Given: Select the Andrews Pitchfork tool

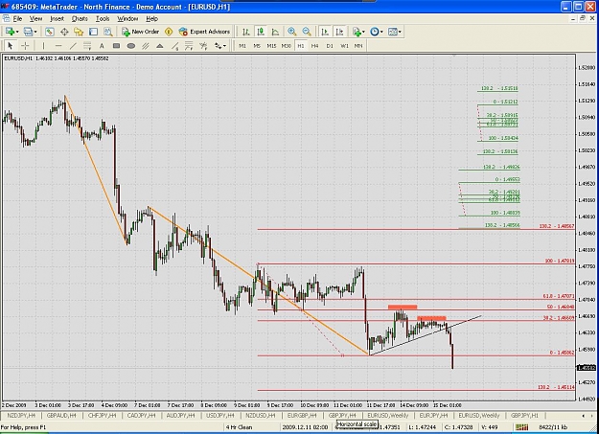Looking at the screenshot, I should point(145,46).
